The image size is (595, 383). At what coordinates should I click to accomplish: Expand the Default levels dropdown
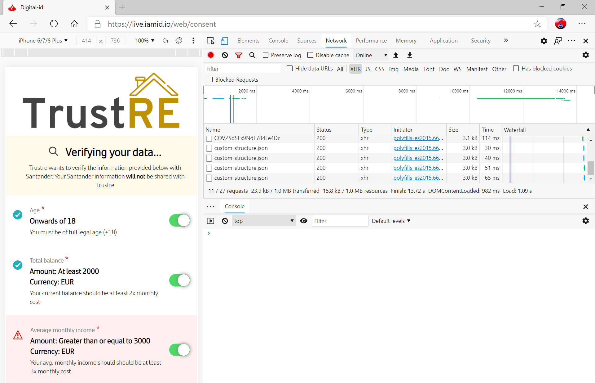391,221
